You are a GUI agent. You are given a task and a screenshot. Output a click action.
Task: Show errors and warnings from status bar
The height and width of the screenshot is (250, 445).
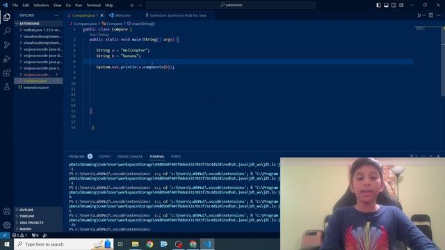(x=19, y=235)
